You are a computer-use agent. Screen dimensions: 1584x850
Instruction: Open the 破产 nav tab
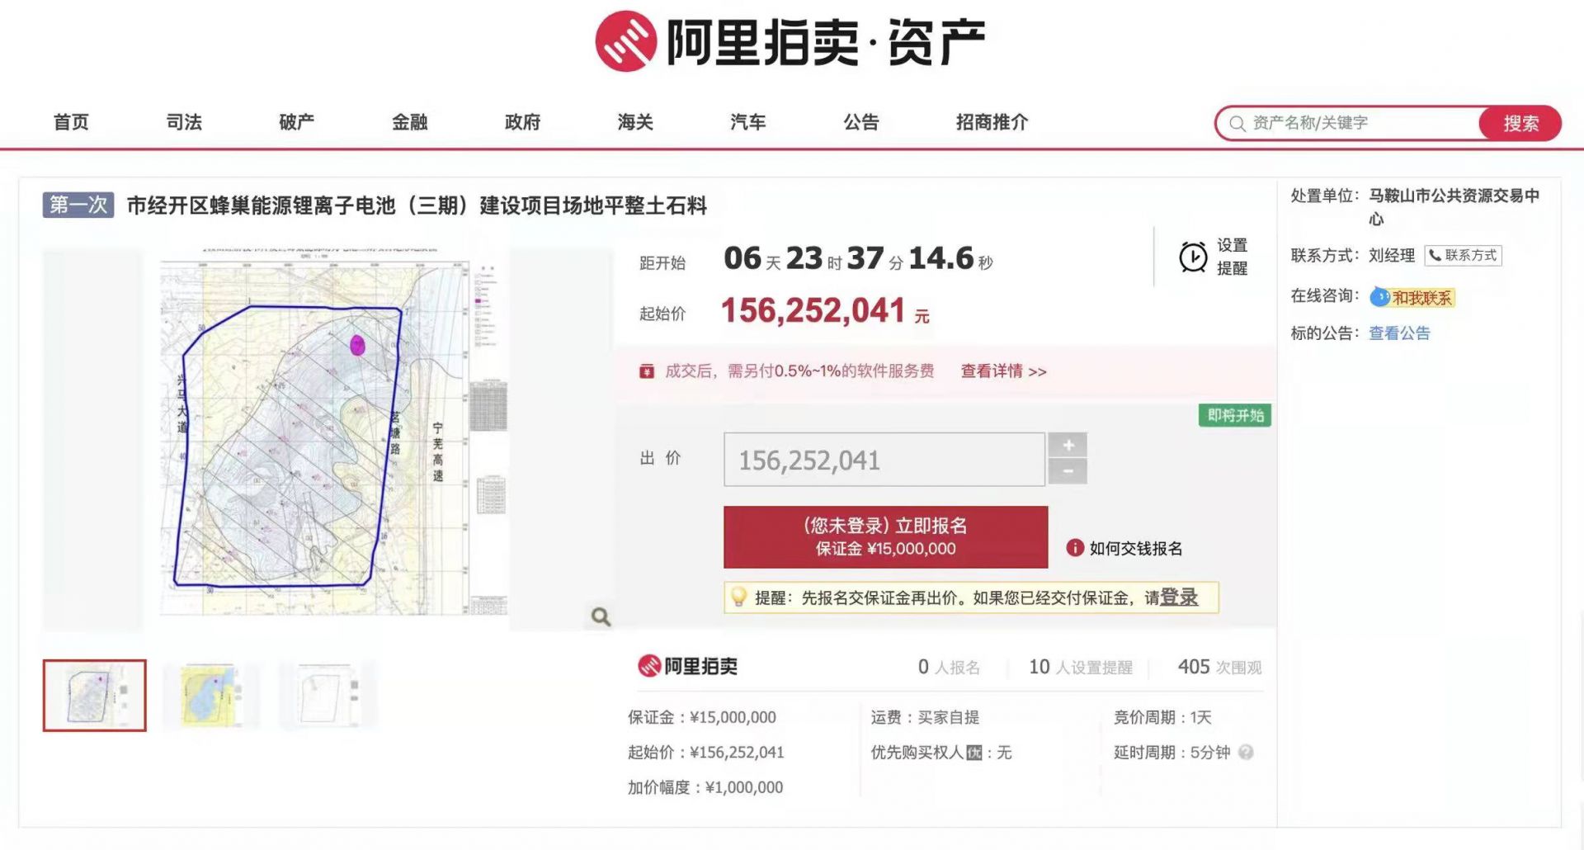point(297,122)
